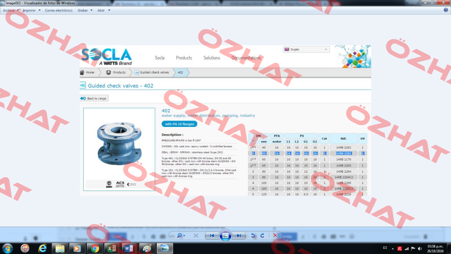The image size is (451, 254).
Task: Click the blue help icon at top right
Action: click(445, 10)
